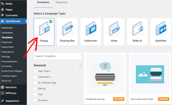Click the Media icon in sidebar

(3, 4)
